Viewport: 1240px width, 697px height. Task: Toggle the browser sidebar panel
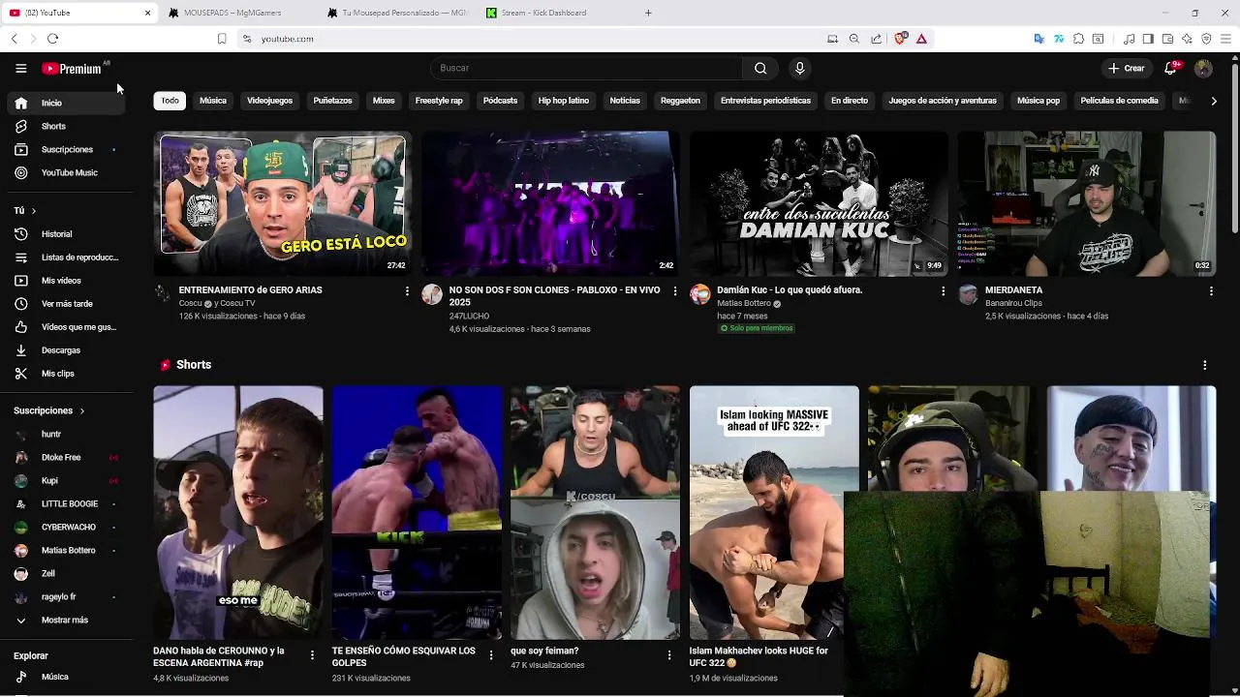1148,39
